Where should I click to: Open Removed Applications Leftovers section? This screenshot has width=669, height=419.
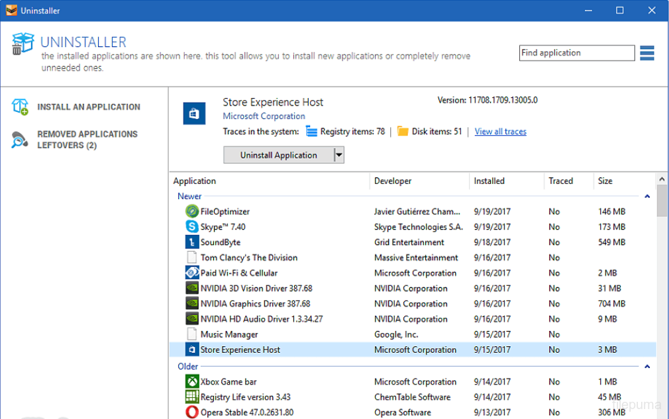pyautogui.click(x=87, y=140)
